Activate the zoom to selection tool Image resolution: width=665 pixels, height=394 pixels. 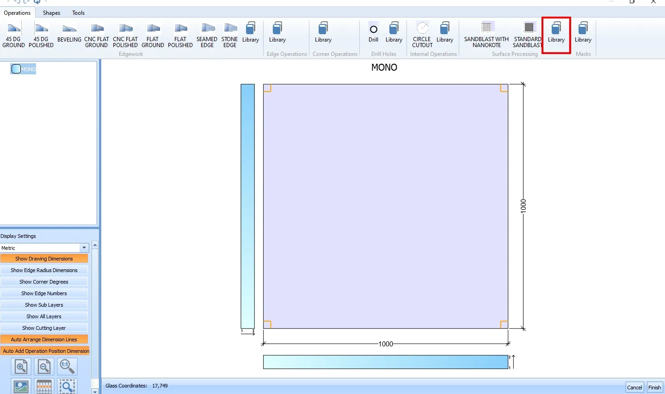67,386
